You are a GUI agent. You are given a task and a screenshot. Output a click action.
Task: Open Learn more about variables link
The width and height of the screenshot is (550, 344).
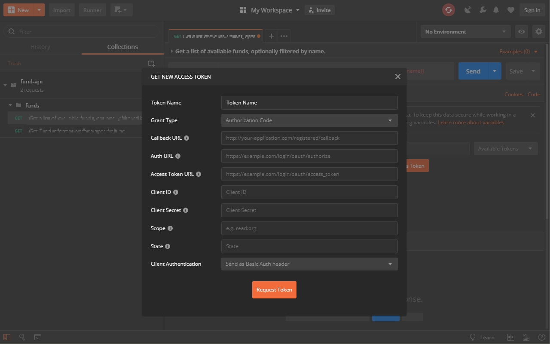coord(471,123)
